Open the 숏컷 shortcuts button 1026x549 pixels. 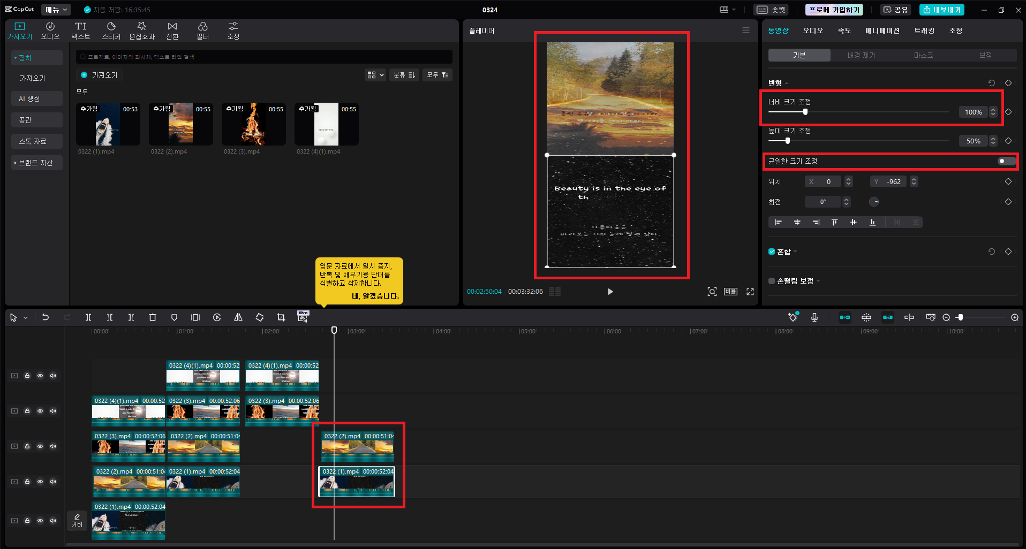pyautogui.click(x=771, y=10)
